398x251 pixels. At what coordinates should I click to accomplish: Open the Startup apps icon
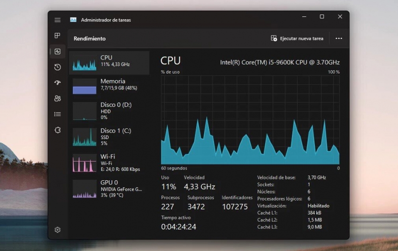tap(57, 83)
